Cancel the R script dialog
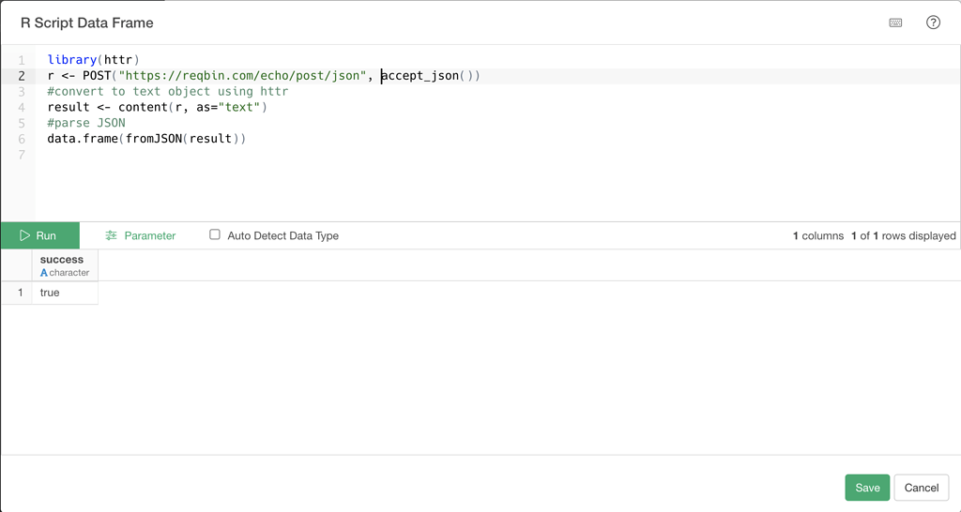This screenshot has height=512, width=961. click(922, 488)
